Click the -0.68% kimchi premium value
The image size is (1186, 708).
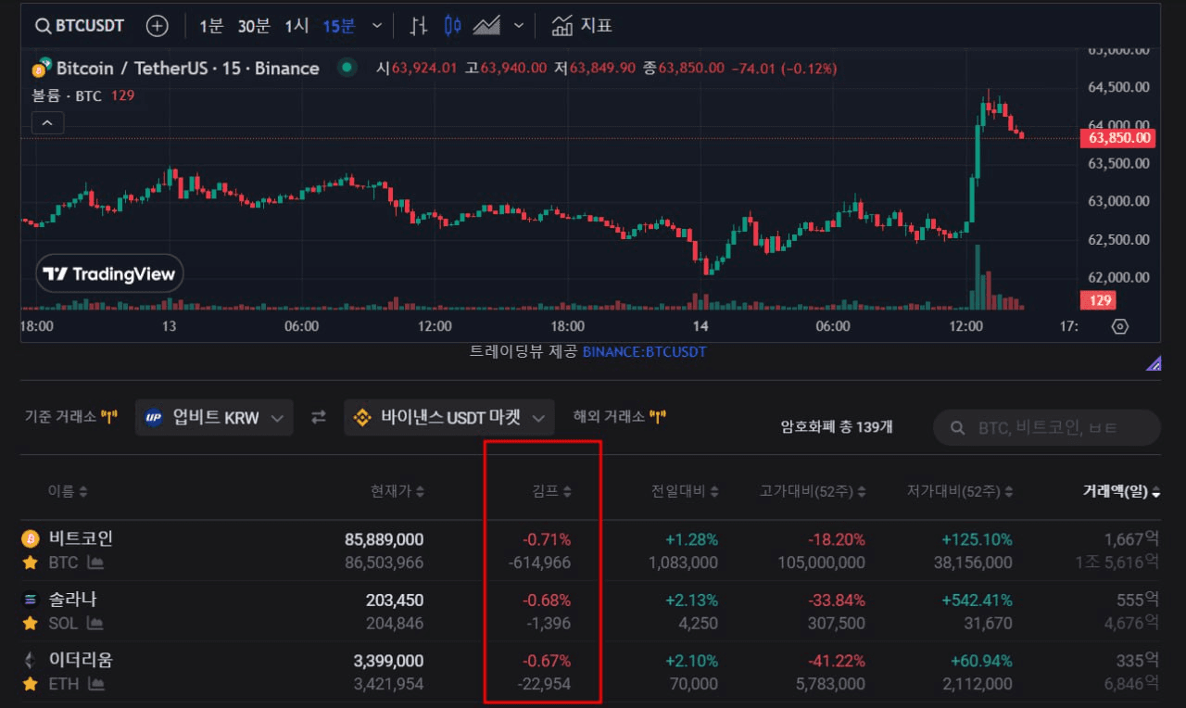(x=547, y=601)
